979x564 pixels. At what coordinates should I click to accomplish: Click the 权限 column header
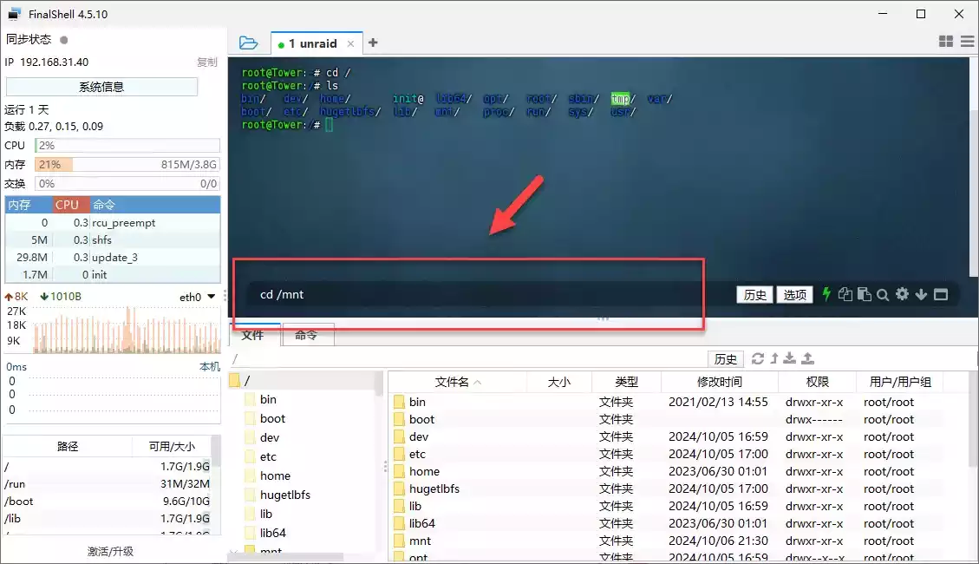pyautogui.click(x=818, y=382)
